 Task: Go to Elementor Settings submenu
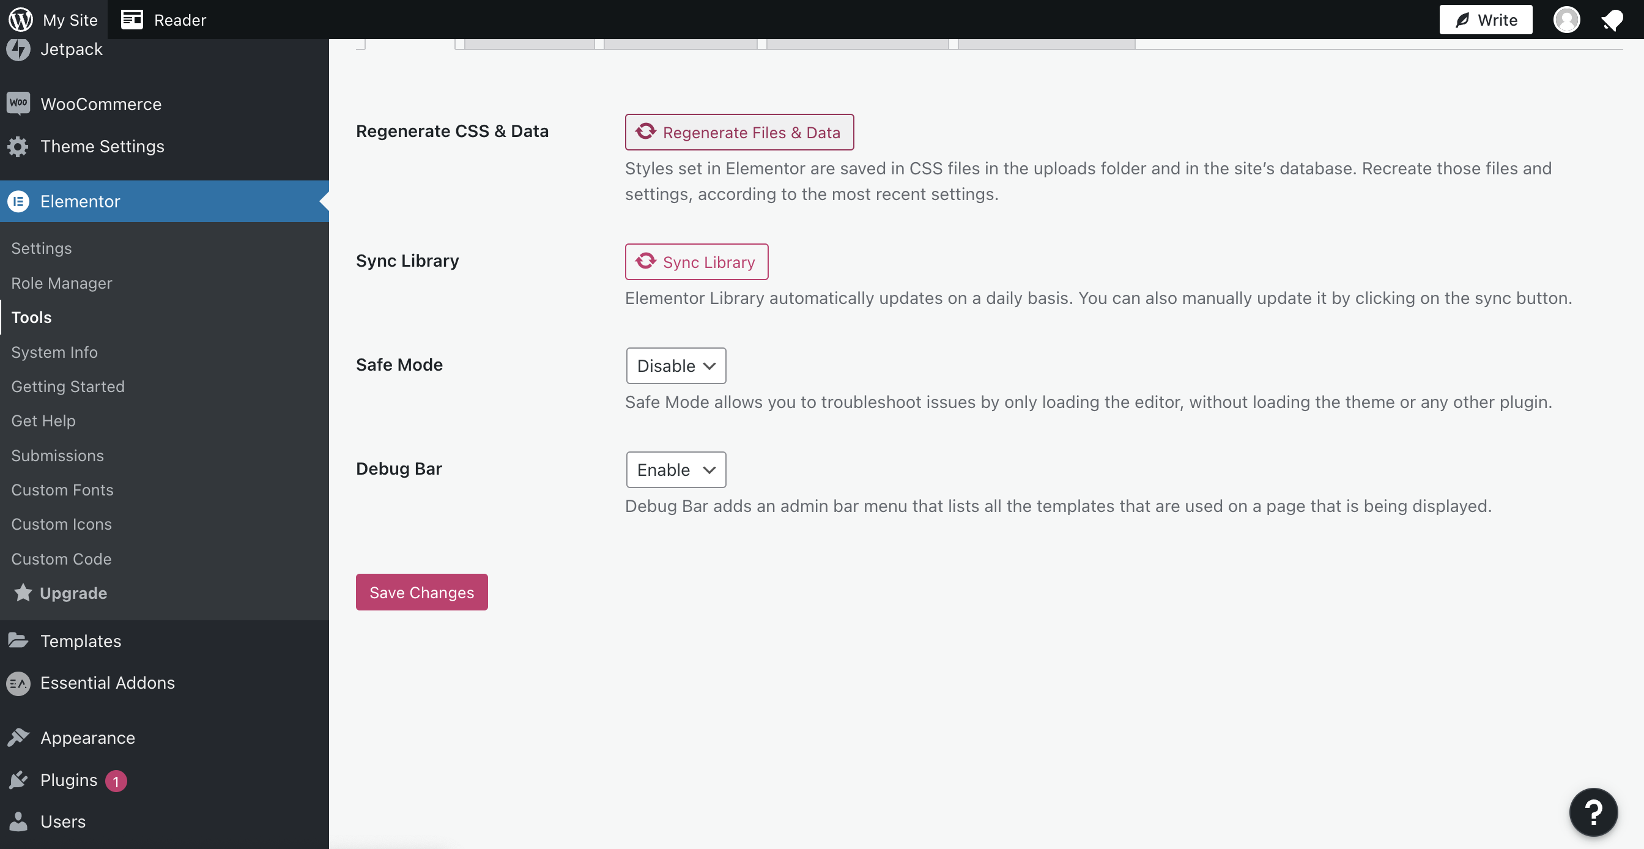coord(42,248)
